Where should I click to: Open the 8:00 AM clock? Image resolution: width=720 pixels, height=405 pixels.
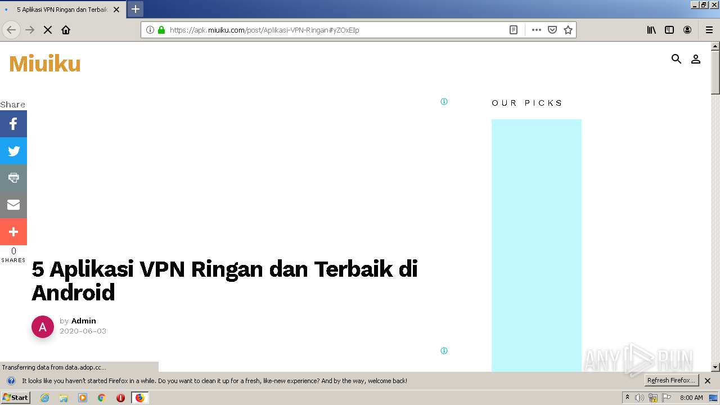(691, 398)
